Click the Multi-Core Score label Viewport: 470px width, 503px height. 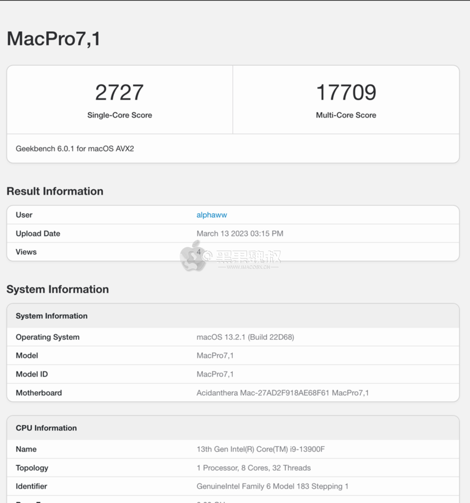click(346, 115)
